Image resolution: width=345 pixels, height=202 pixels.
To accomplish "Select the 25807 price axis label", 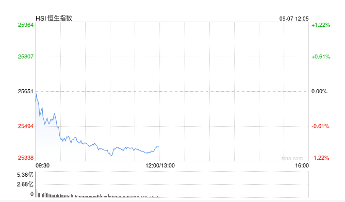I will click(26, 57).
